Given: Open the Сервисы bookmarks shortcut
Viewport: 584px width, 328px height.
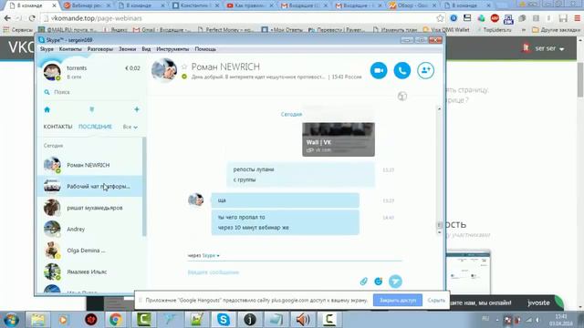Looking at the screenshot, I should (x=18, y=30).
